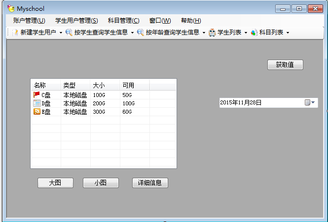This screenshot has height=222, width=328.
Task: Minimize the Myschool window
Action: click(283, 9)
